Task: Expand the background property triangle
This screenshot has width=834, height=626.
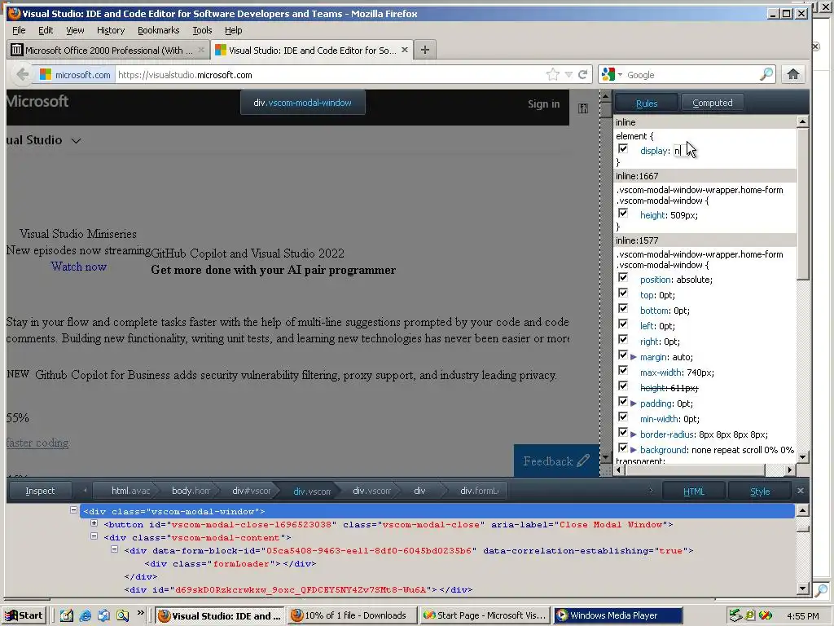Action: pyautogui.click(x=634, y=450)
